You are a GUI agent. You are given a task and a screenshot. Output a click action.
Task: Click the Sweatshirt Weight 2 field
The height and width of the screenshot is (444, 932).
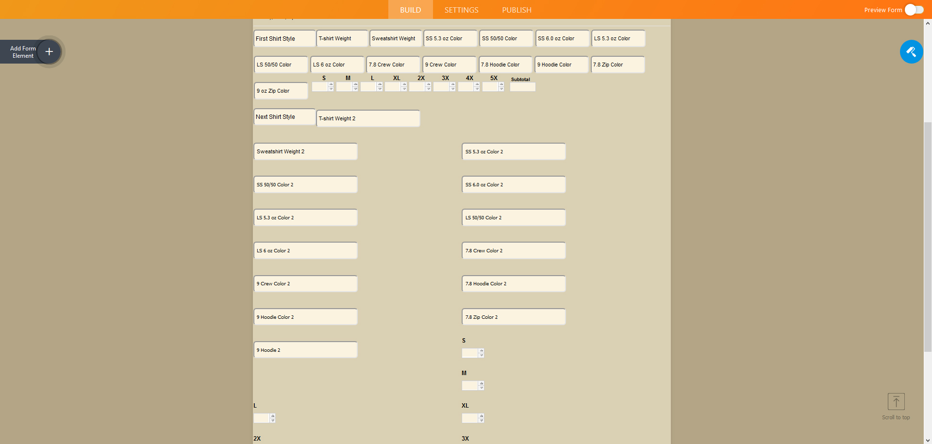coord(305,151)
